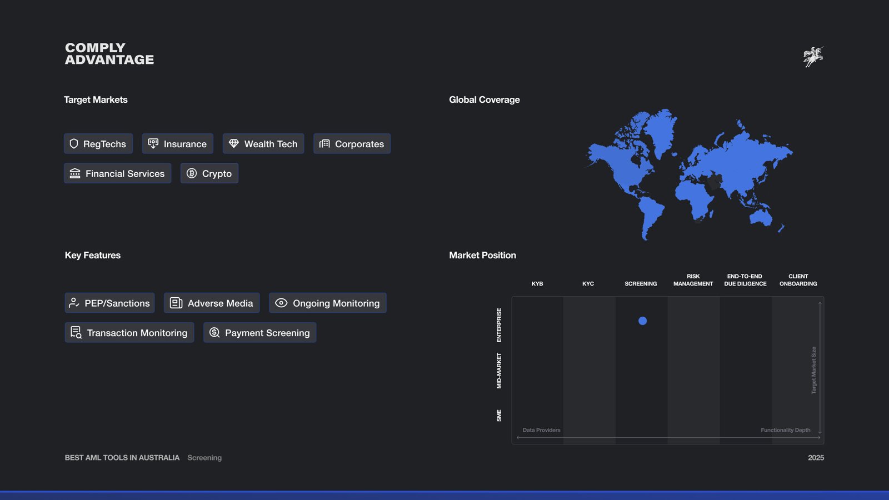The width and height of the screenshot is (889, 500).
Task: Click the newspaper icon beside Adverse Media
Action: click(x=176, y=303)
